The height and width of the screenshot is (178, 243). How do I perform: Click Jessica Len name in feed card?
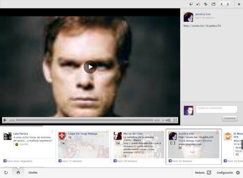coord(186,134)
